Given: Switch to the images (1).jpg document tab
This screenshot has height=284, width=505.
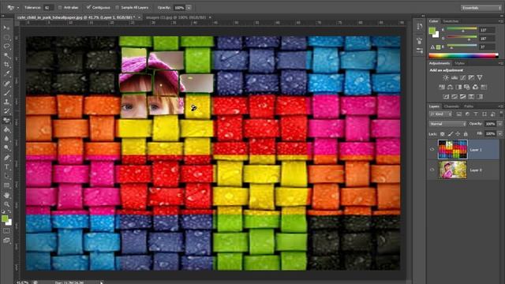Looking at the screenshot, I should (175, 17).
